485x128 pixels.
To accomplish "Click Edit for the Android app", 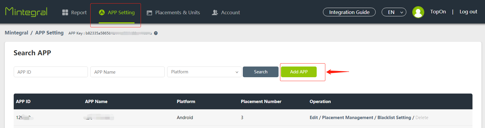I will [314, 118].
